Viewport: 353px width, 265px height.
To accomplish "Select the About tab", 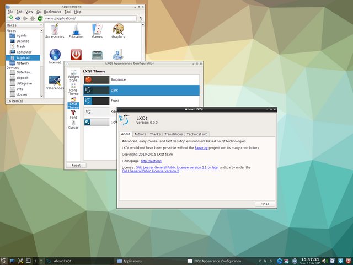I will pos(126,134).
